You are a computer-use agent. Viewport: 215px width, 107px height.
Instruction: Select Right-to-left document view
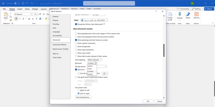pos(78,90)
